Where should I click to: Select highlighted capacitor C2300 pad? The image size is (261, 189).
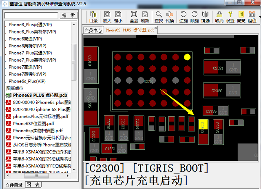[203, 125]
